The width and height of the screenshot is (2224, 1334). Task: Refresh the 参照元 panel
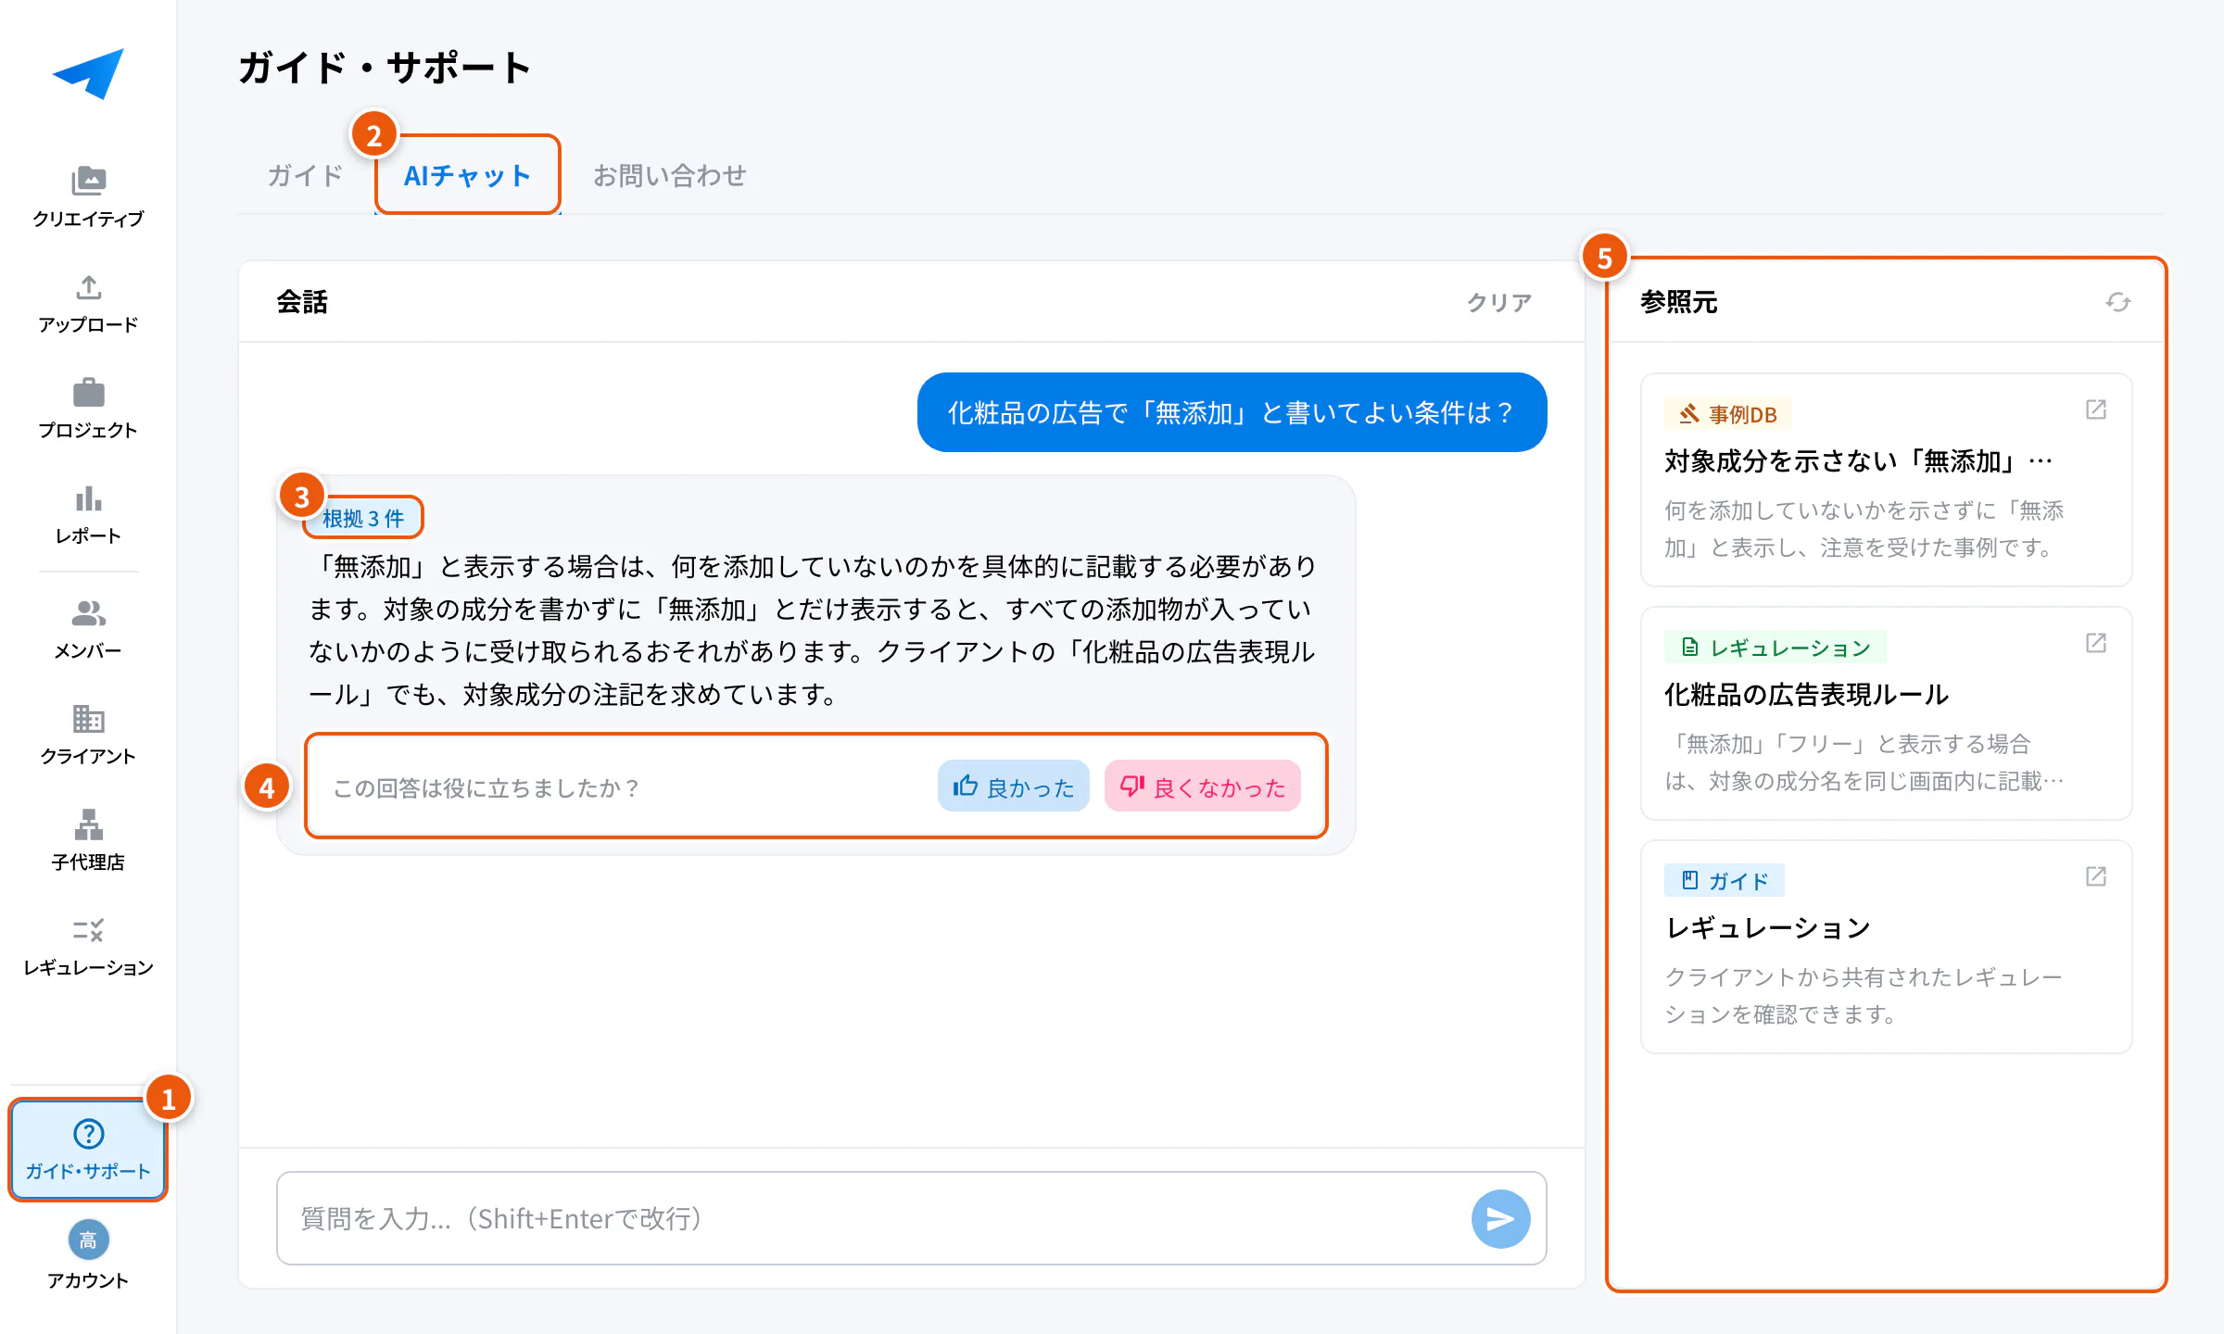[2117, 302]
